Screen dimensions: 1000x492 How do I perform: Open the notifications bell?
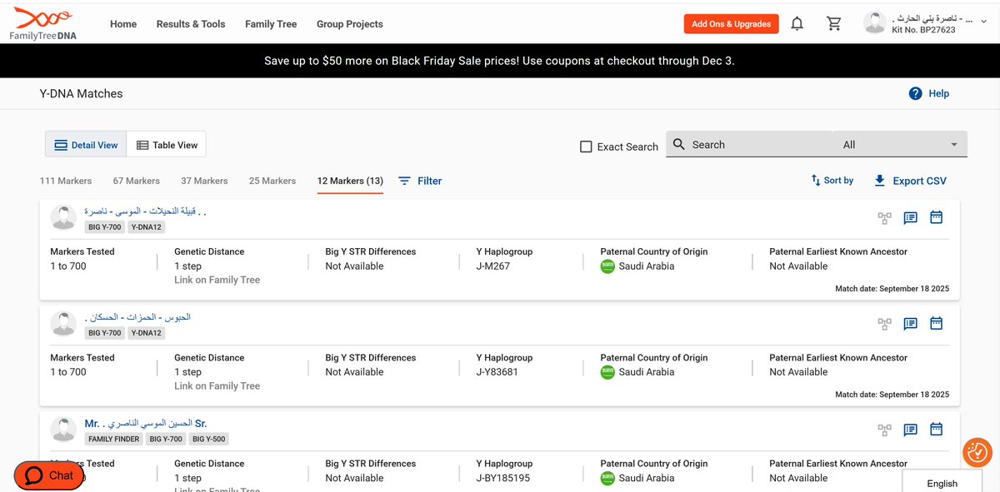click(x=797, y=23)
